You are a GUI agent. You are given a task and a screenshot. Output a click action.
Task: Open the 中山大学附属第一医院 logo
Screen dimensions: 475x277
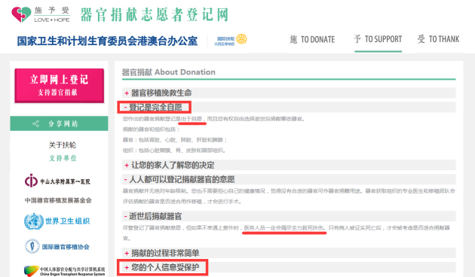coord(57,181)
